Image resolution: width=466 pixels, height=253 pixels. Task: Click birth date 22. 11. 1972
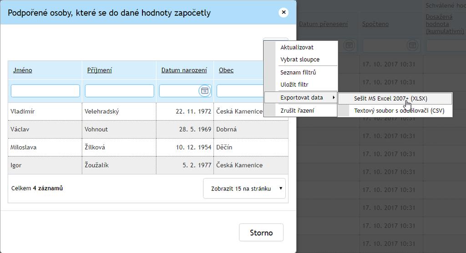pyautogui.click(x=185, y=112)
